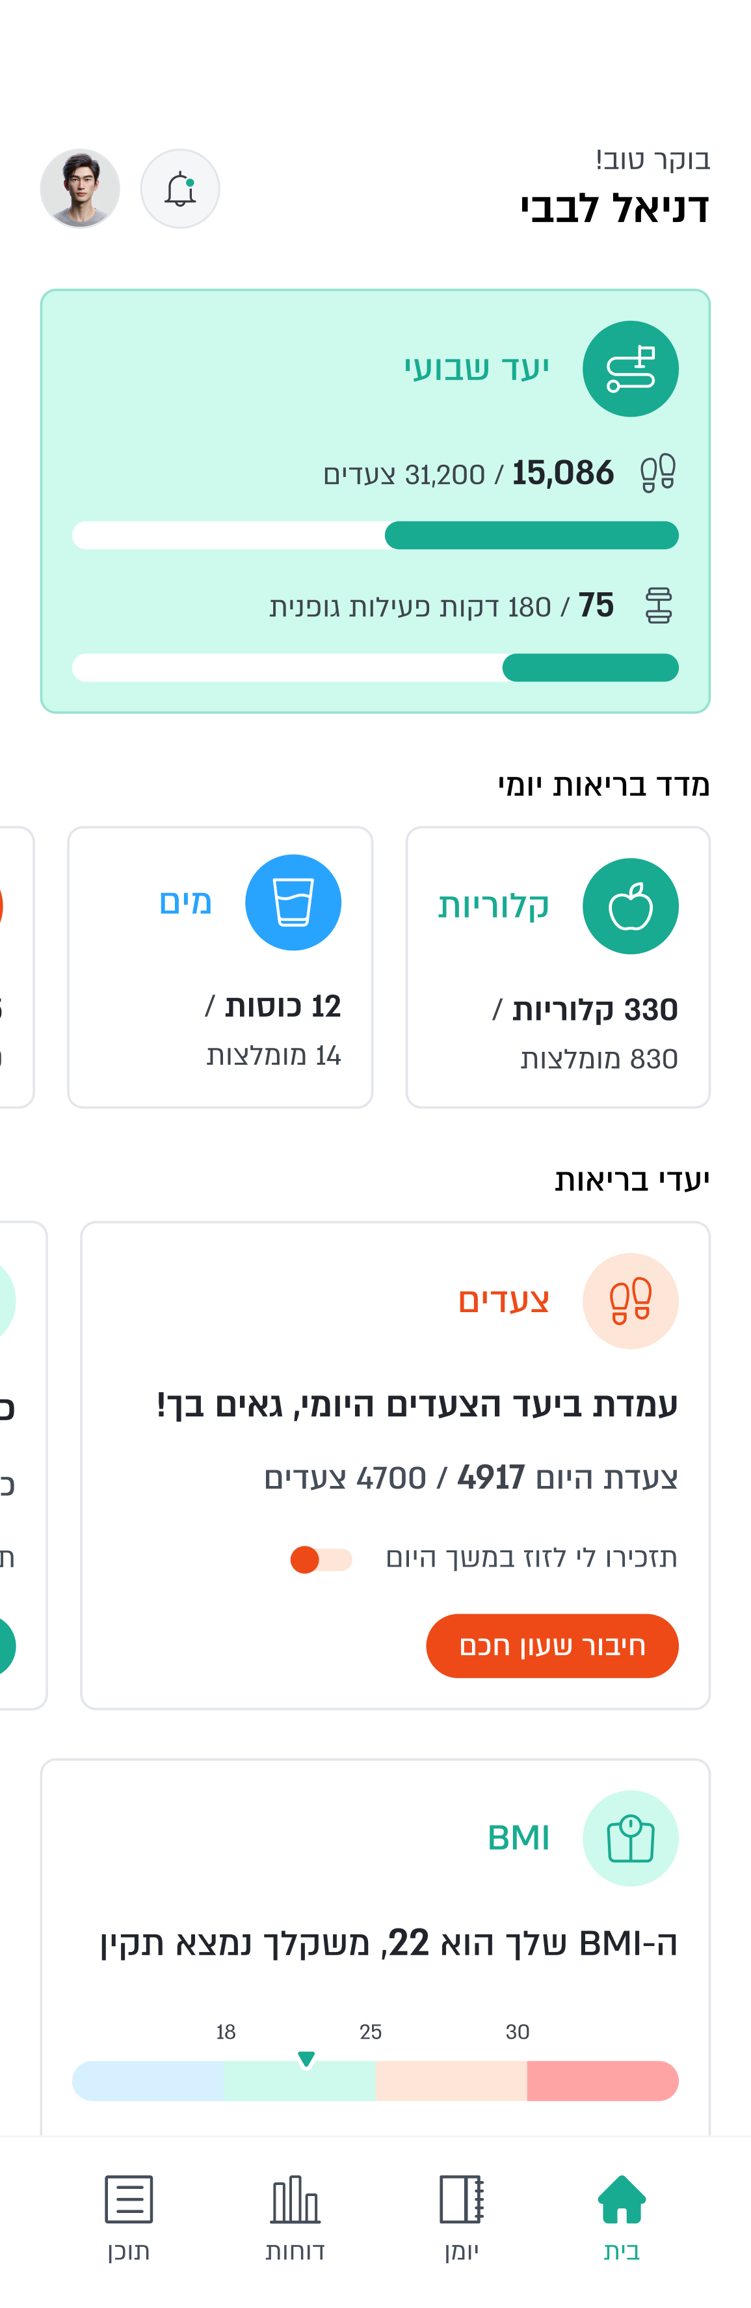Open the user profile photo
This screenshot has width=751, height=2308.
click(80, 189)
